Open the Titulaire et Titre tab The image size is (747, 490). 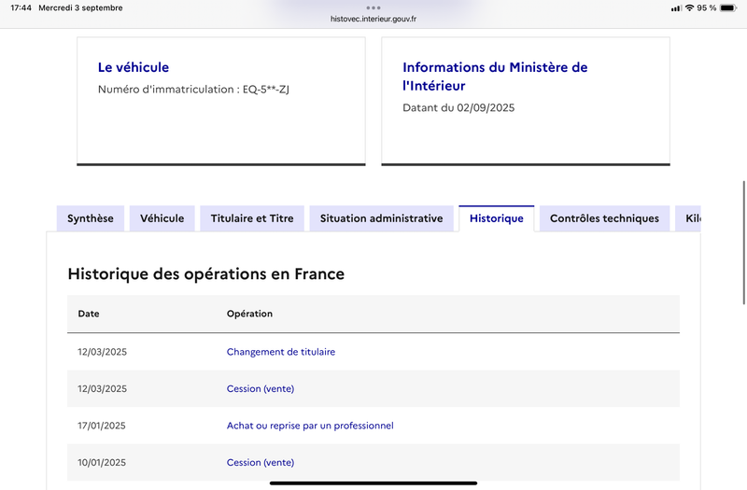(252, 218)
